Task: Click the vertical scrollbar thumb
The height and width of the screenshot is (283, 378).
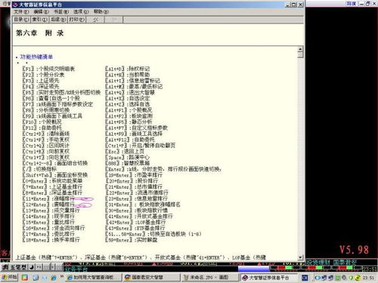Action: (x=300, y=55)
